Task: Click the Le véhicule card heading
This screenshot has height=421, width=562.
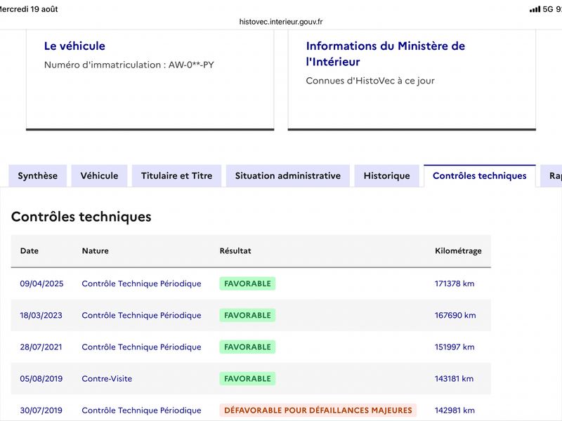Action: [x=74, y=46]
